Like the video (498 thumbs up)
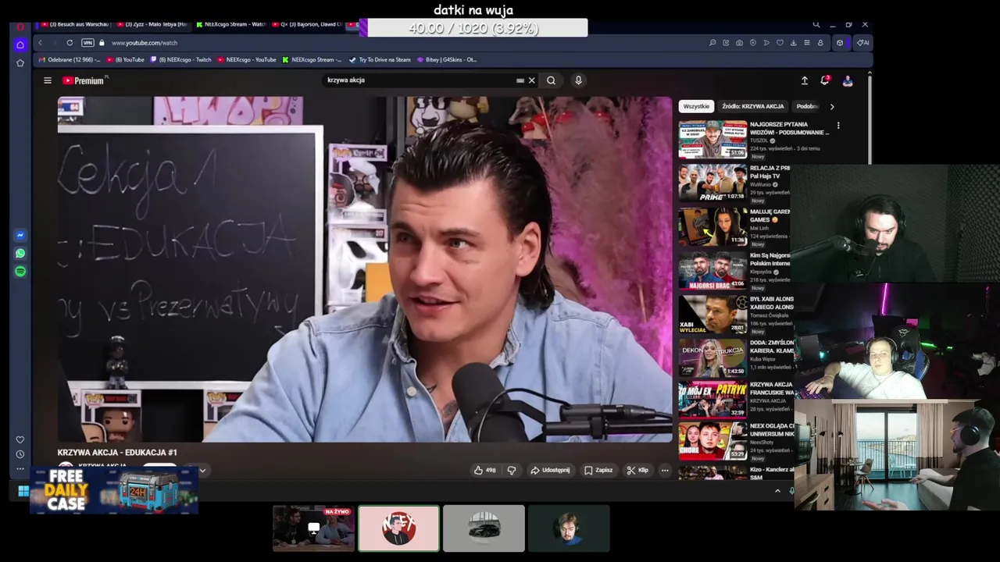Screen dimensions: 1000x562 [x=485, y=470]
